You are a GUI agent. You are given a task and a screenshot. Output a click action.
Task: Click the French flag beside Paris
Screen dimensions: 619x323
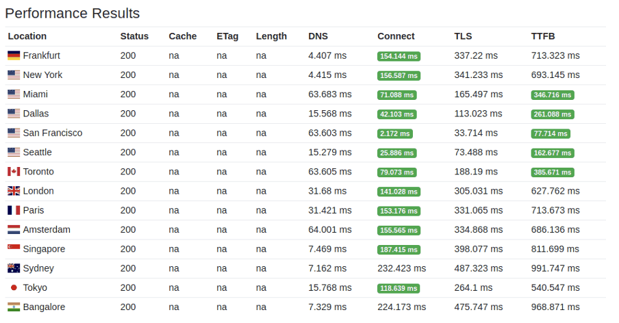coord(14,210)
